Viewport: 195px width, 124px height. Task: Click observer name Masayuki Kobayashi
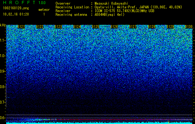(x=111, y=3)
